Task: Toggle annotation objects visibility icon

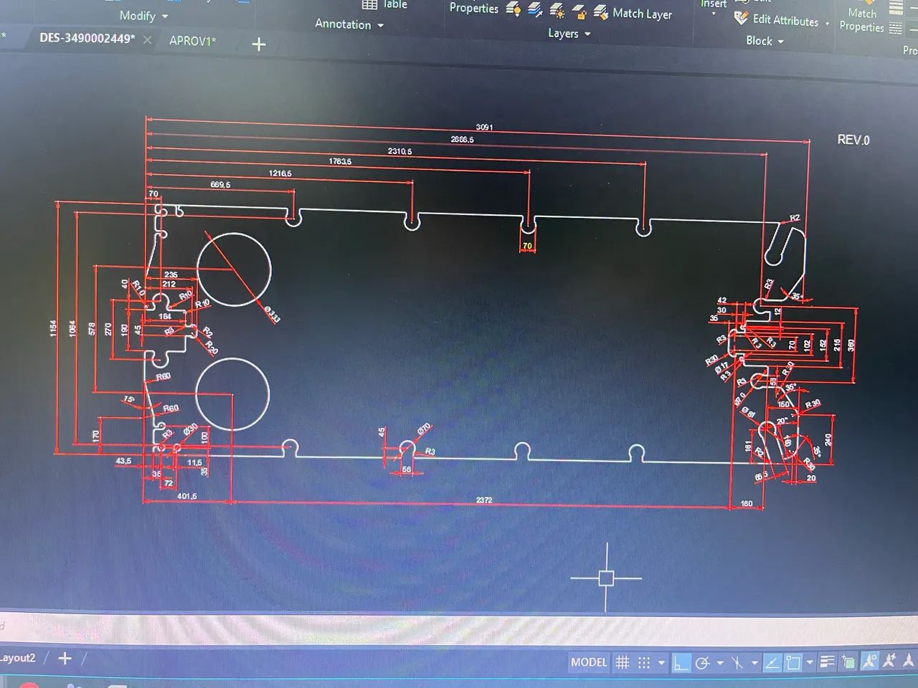Action: pyautogui.click(x=869, y=661)
